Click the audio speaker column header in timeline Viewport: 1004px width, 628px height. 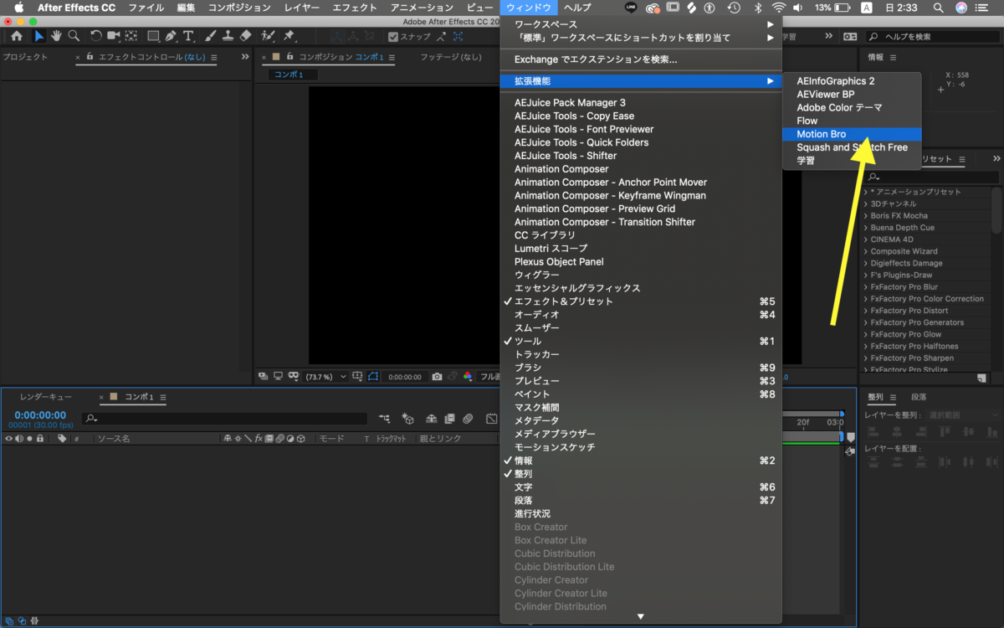pos(19,438)
